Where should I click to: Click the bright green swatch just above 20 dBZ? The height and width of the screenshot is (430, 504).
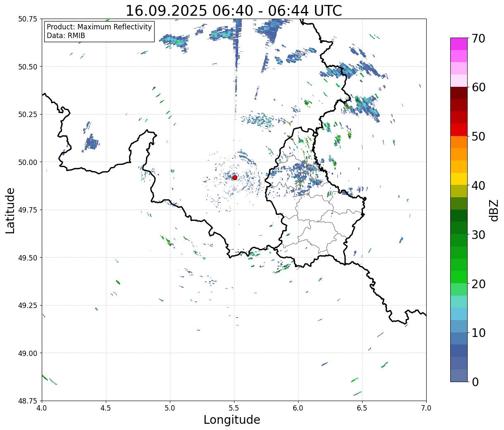459,277
